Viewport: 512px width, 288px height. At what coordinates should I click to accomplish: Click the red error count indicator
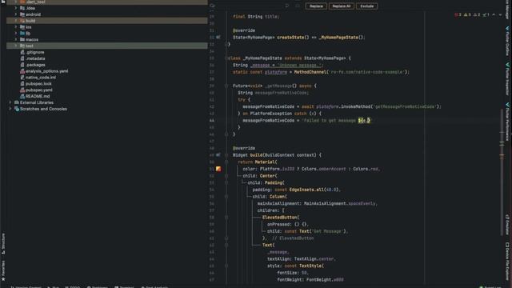coord(458,14)
